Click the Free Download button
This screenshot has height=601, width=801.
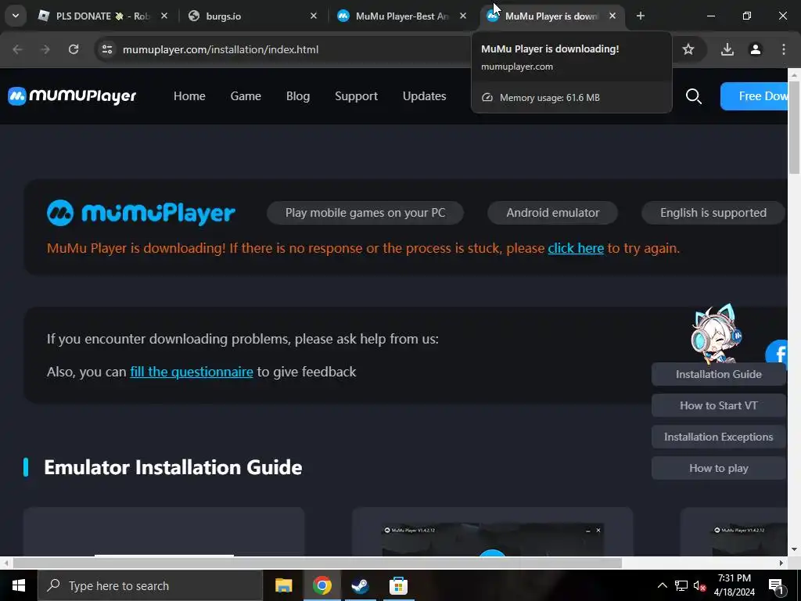[x=754, y=96]
